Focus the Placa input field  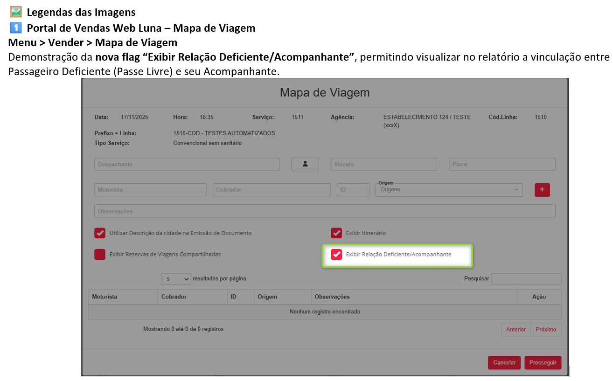coord(502,164)
